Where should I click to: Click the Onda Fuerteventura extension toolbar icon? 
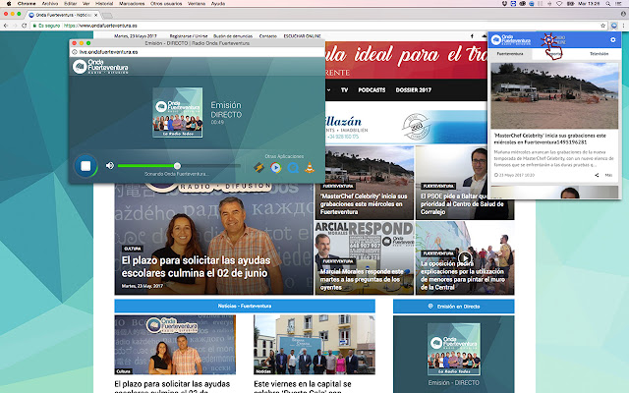click(x=613, y=26)
